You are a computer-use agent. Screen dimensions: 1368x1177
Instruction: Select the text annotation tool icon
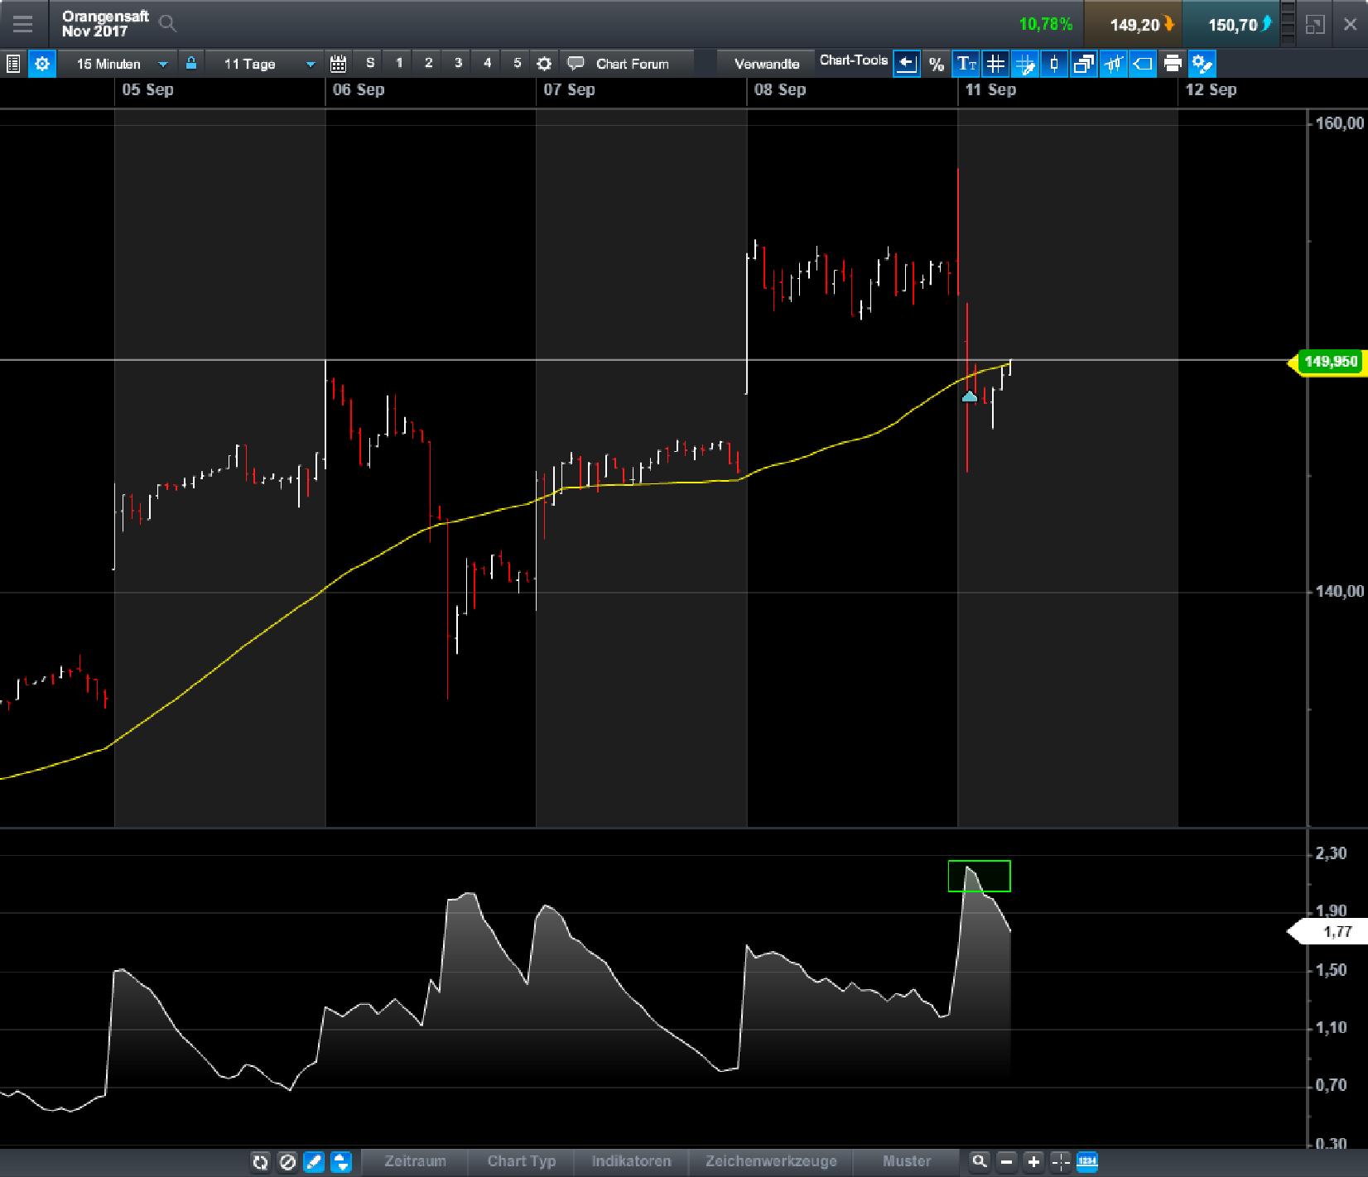966,64
